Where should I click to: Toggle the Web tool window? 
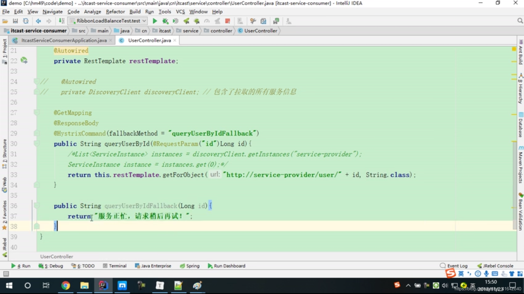[4, 185]
